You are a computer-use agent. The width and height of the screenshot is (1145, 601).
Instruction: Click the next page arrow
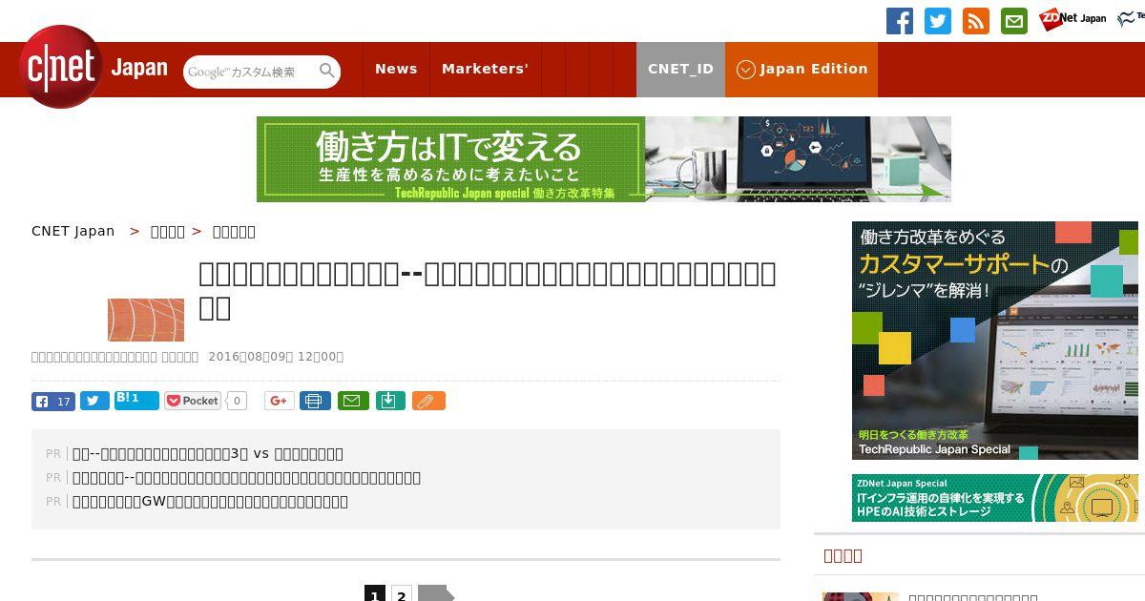coord(435,594)
